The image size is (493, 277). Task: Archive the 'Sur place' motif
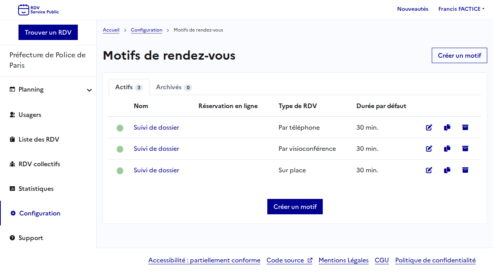pos(465,170)
